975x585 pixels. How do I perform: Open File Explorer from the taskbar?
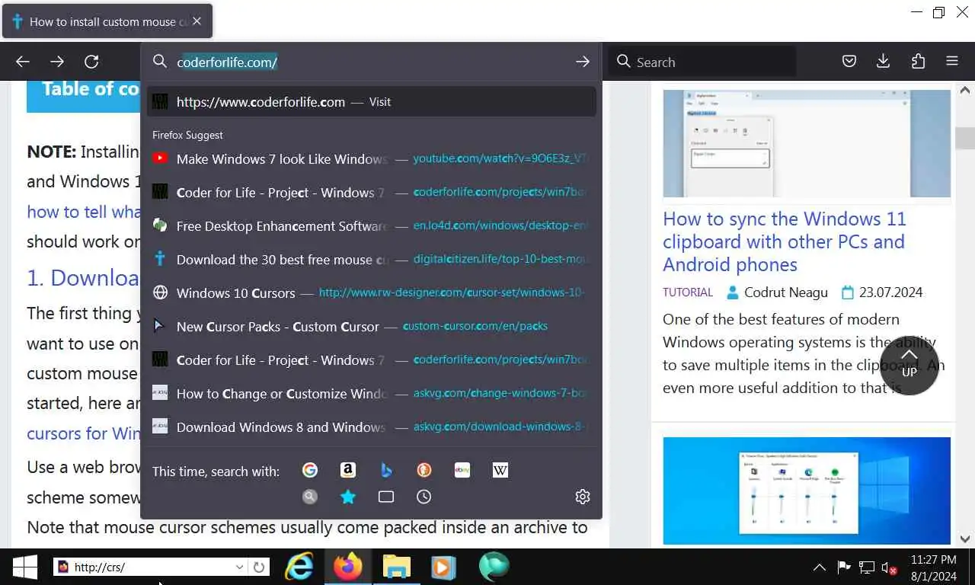(x=396, y=567)
